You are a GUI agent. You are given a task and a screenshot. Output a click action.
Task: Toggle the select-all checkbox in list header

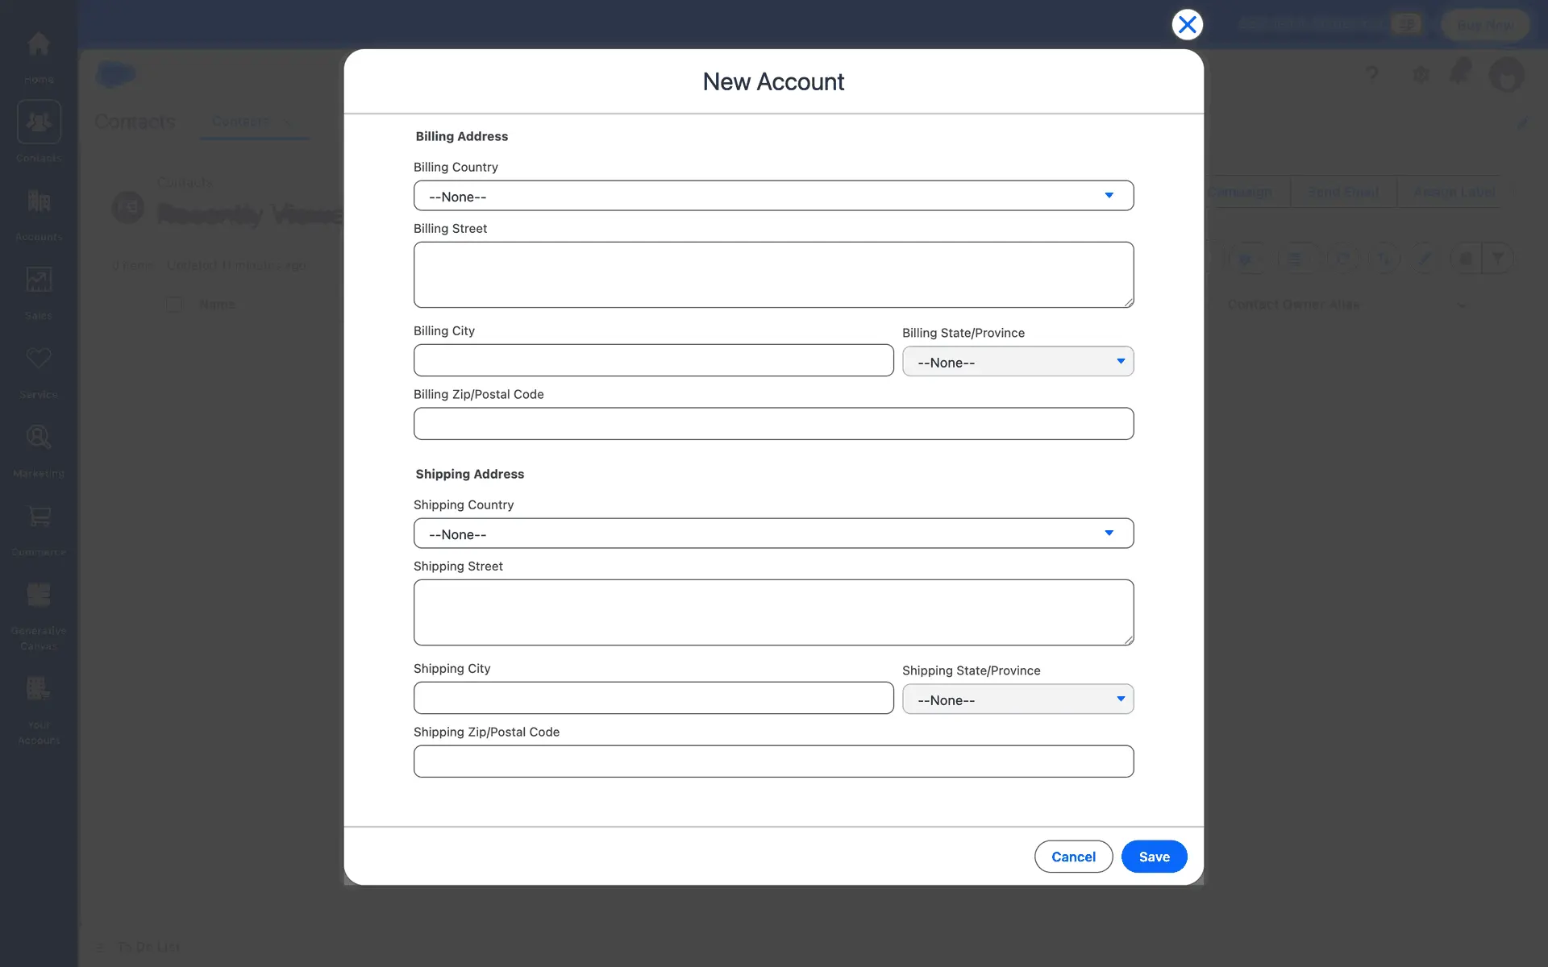174,305
